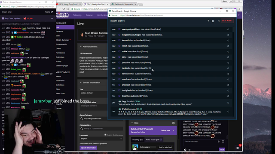The width and height of the screenshot is (275, 154).
Task: Open the user dropdown arrow in Twitch header
Action: coord(239,15)
